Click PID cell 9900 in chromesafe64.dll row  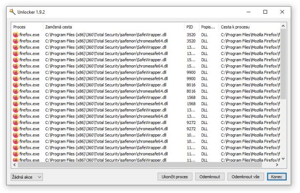[191, 79]
